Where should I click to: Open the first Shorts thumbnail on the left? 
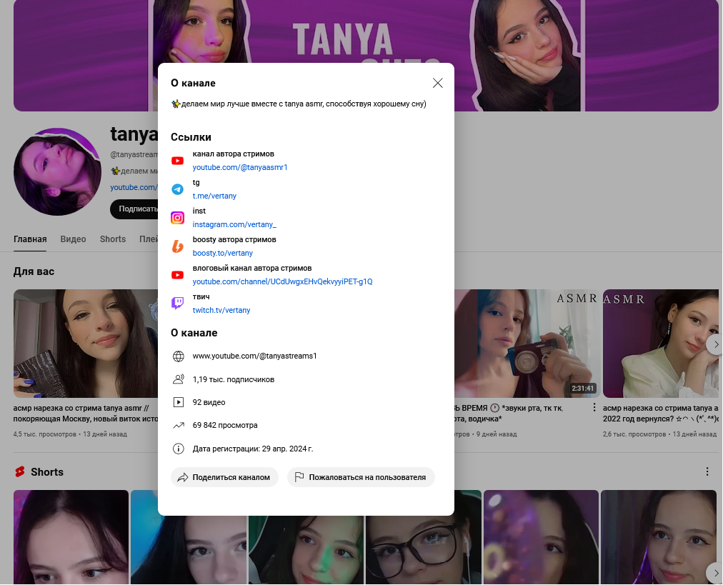71,537
